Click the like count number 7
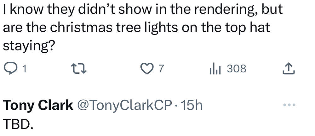 161,69
